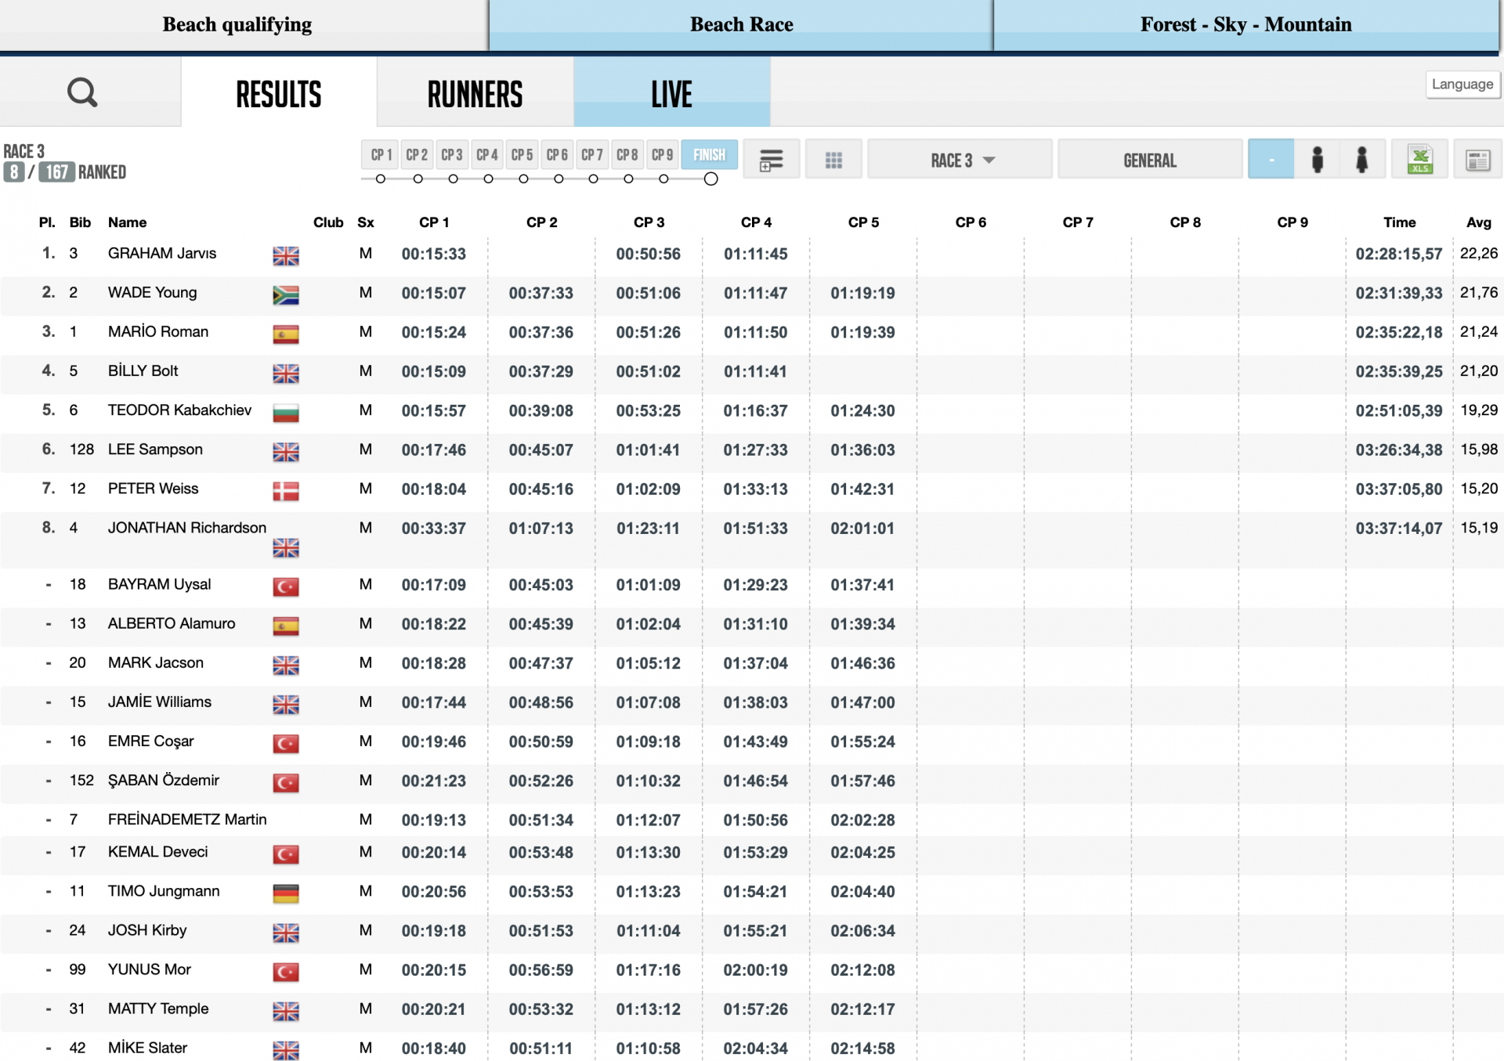The image size is (1504, 1061).
Task: Click Turkey flag of BAYRAM Uysal
Action: tap(286, 587)
